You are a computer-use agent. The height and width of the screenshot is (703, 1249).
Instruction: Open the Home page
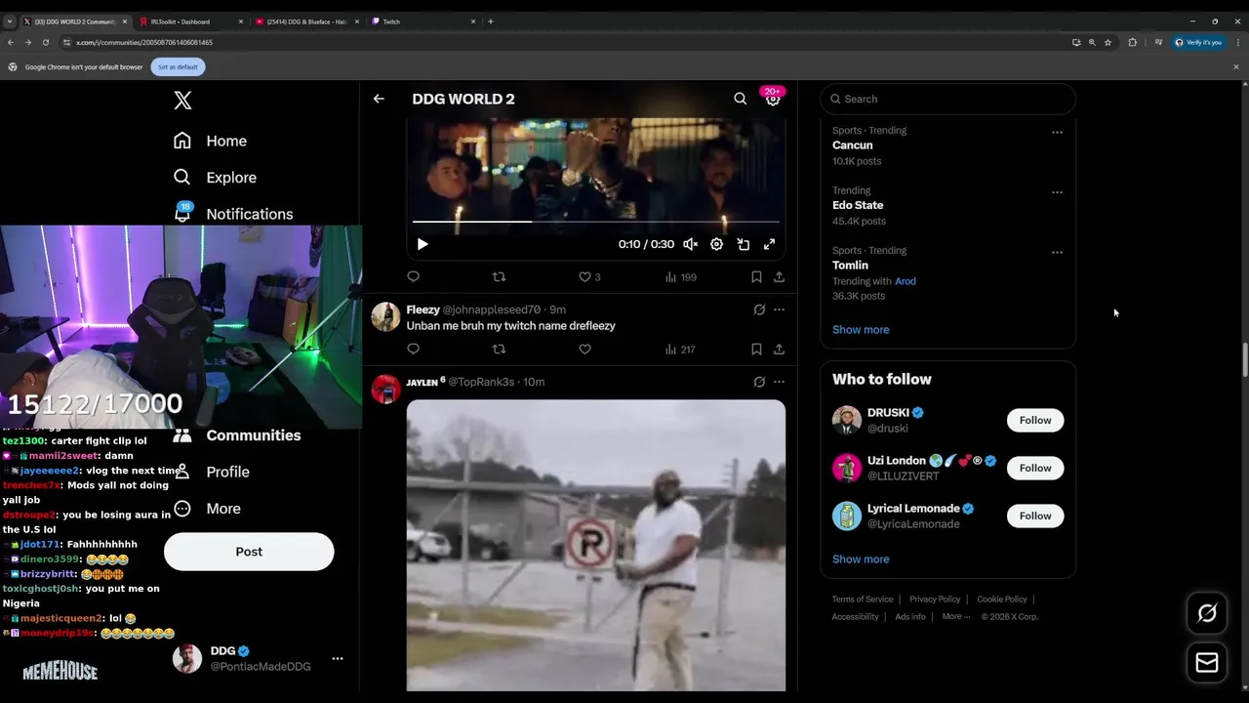point(210,141)
